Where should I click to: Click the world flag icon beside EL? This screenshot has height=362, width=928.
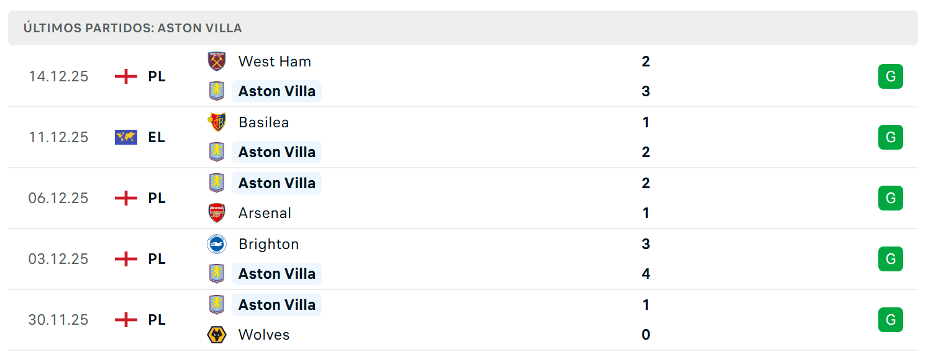point(126,137)
